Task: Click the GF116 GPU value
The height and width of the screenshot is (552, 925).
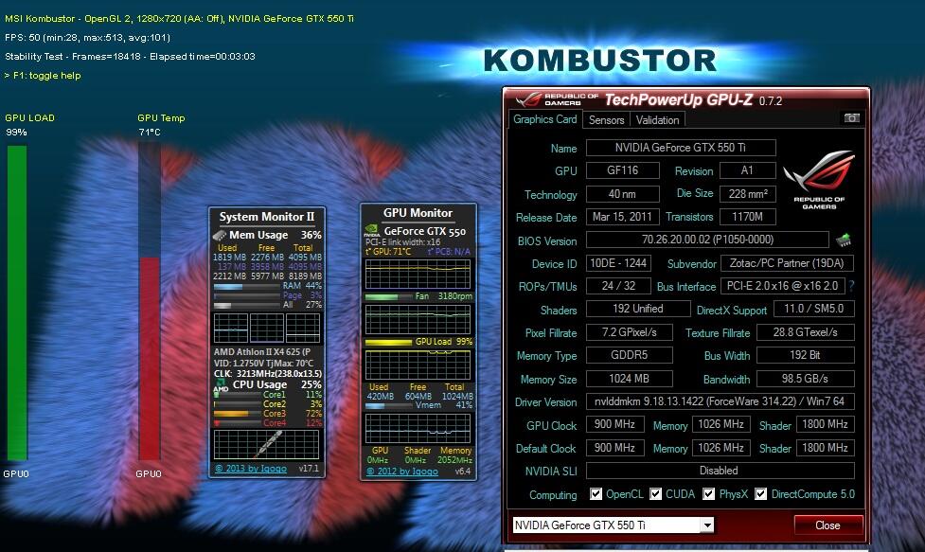Action: click(x=622, y=170)
